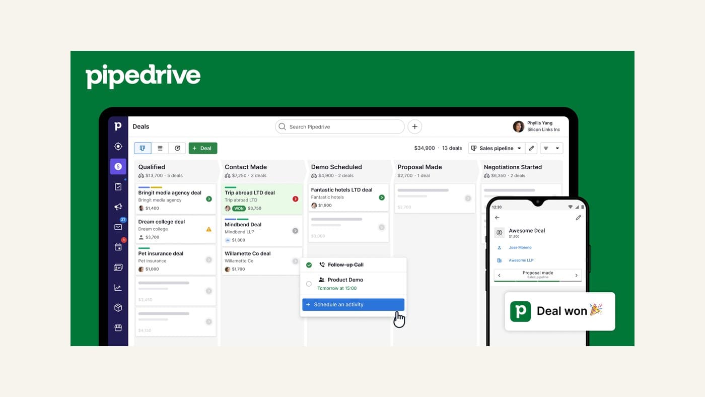The width and height of the screenshot is (705, 397).
Task: Click the Deals page title
Action: tap(141, 126)
